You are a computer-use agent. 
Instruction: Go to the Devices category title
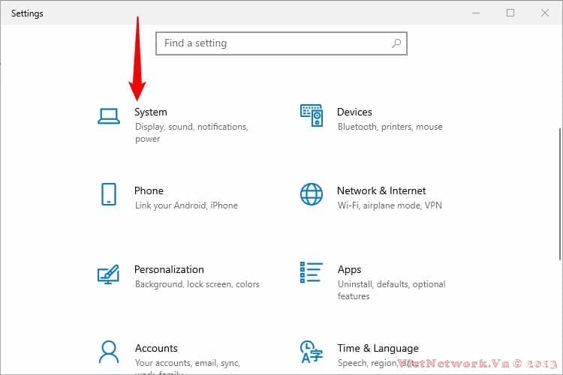(354, 112)
